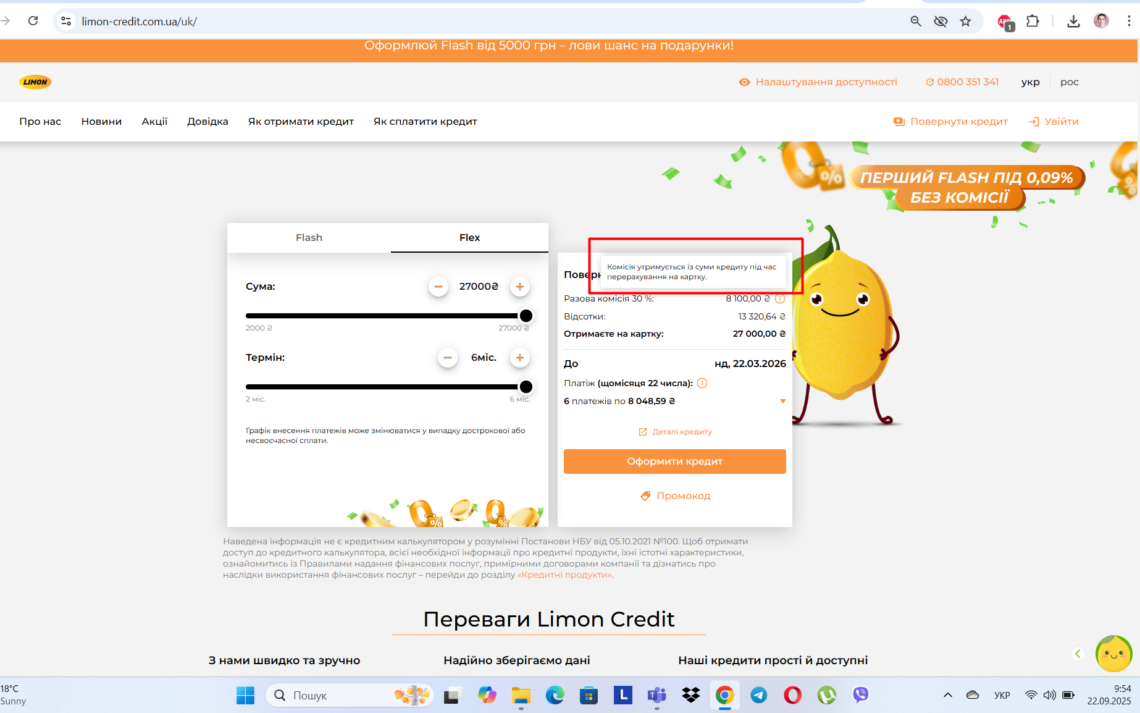Screen dimensions: 1140x713
Task: Open the Промокод link
Action: tap(675, 496)
